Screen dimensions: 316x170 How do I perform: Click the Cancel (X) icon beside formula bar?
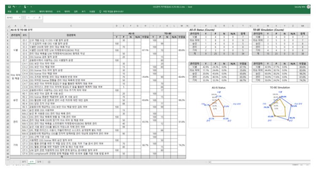29,18
